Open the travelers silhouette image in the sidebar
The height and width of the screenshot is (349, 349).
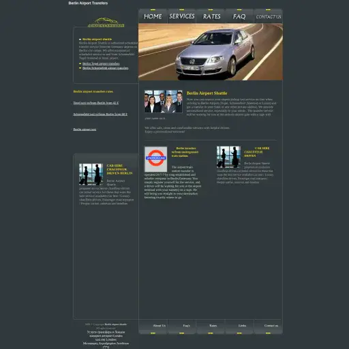tap(91, 174)
